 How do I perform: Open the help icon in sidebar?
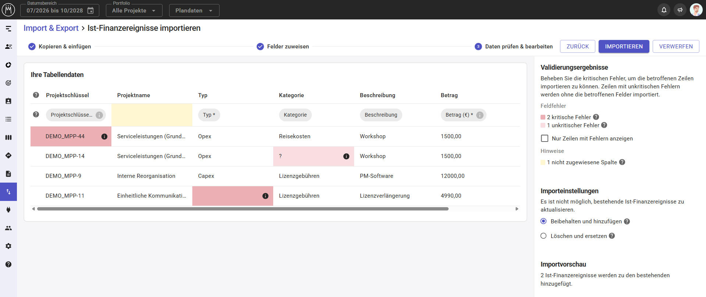point(8,264)
